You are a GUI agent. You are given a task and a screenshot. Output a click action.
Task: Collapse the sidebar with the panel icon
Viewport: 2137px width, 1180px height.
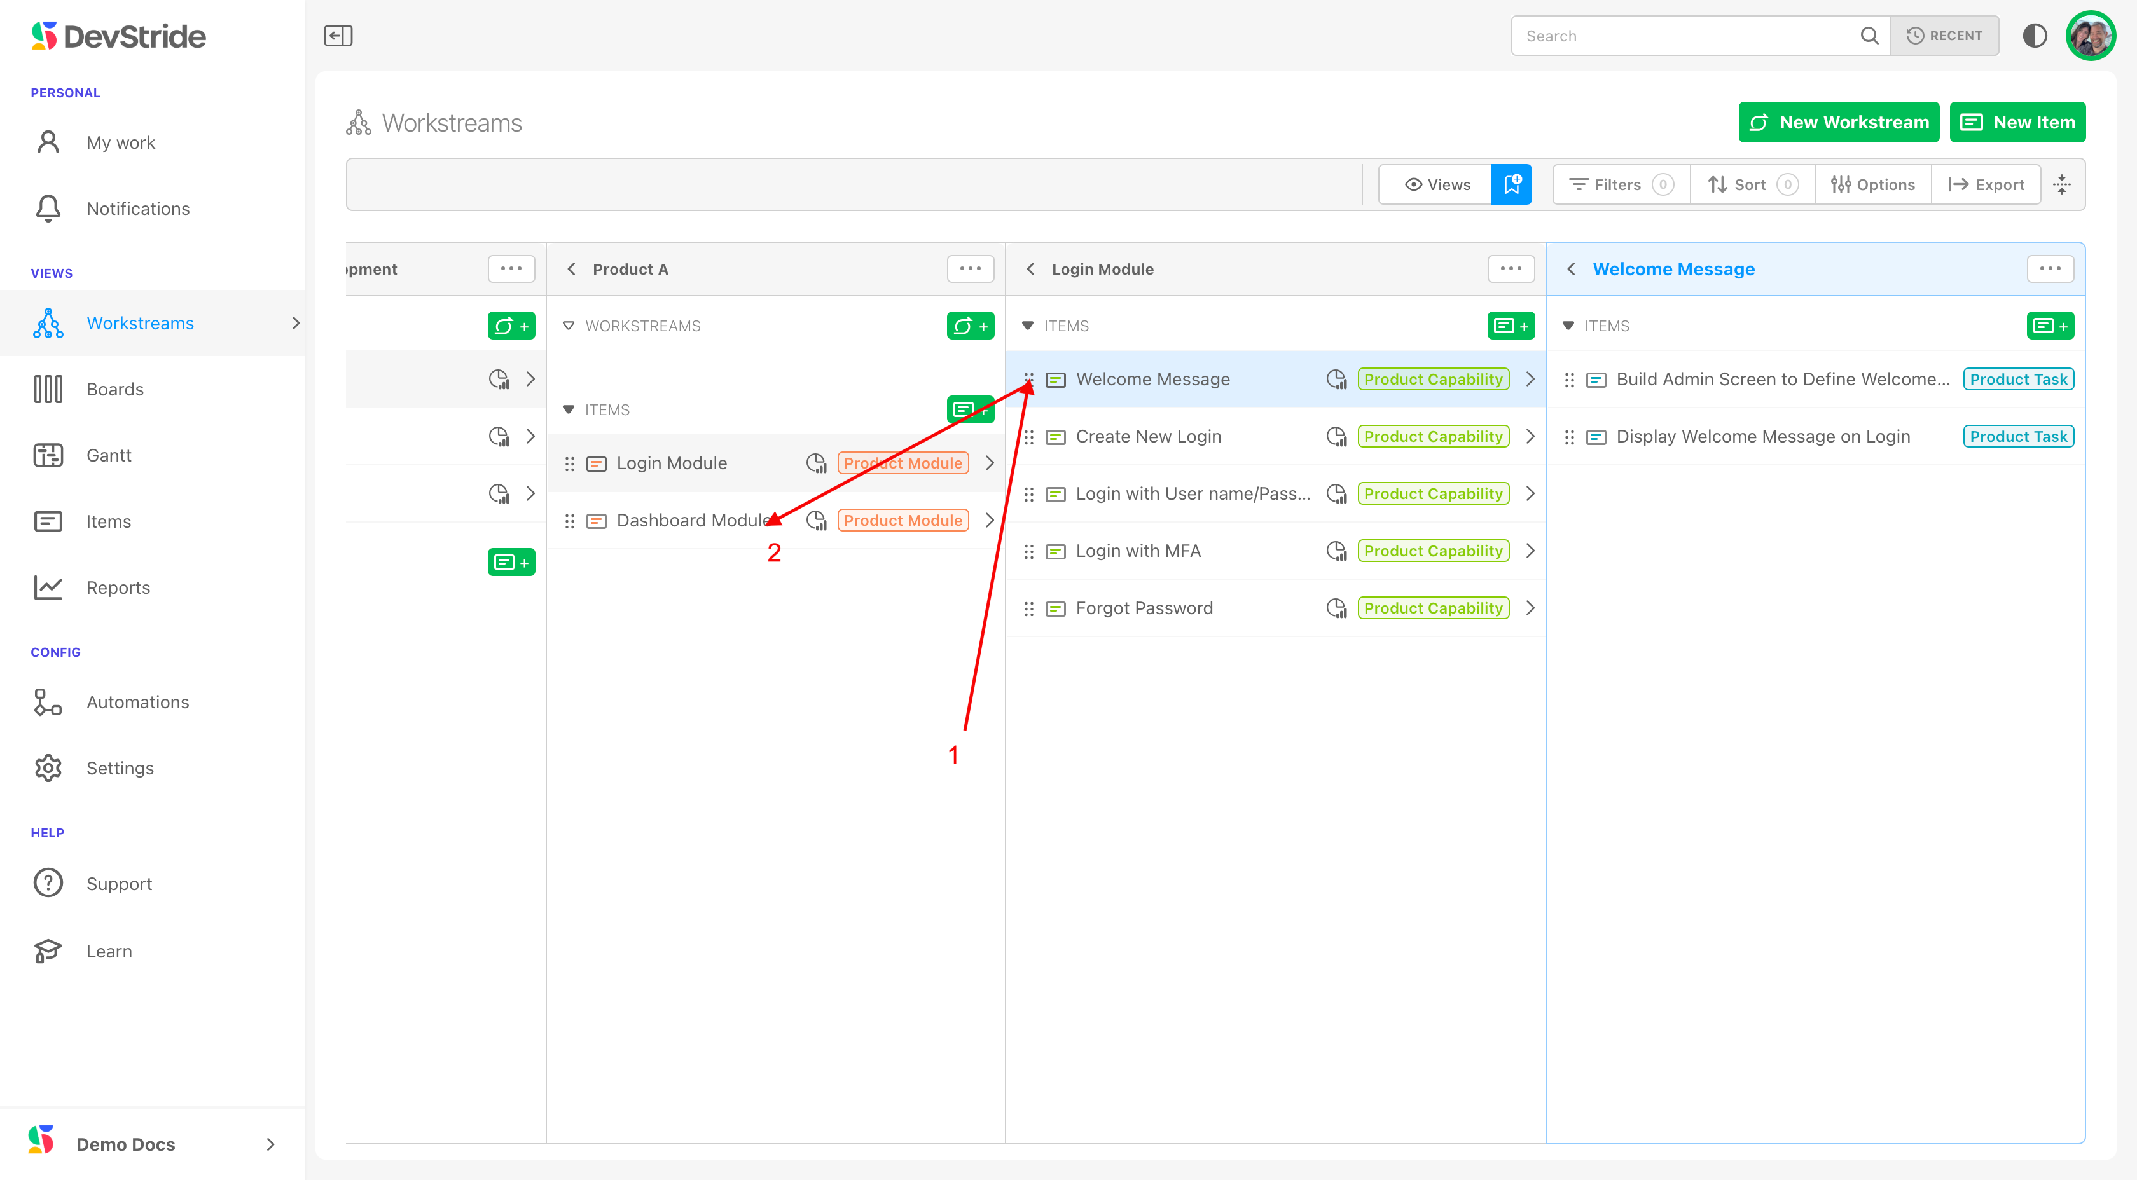coord(338,36)
